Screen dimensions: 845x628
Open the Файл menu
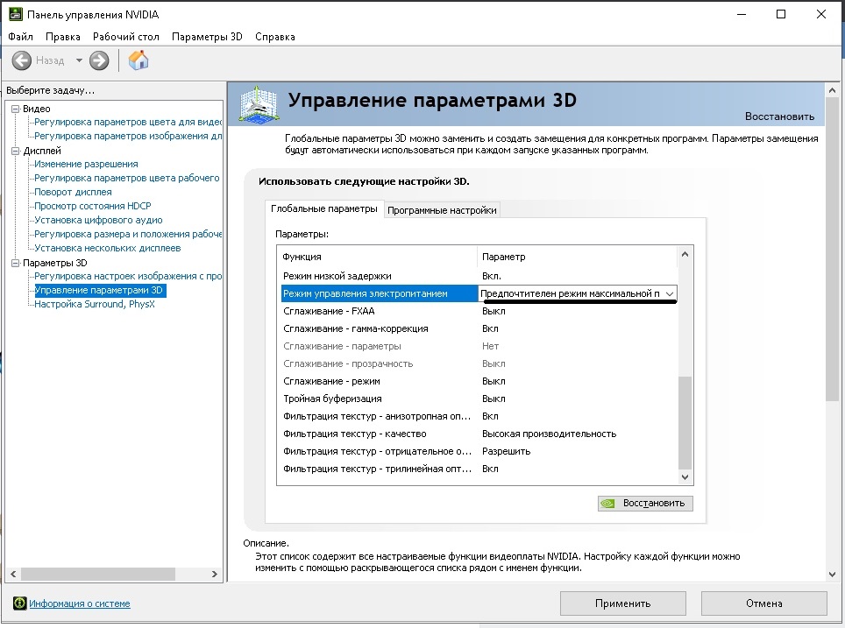(20, 37)
